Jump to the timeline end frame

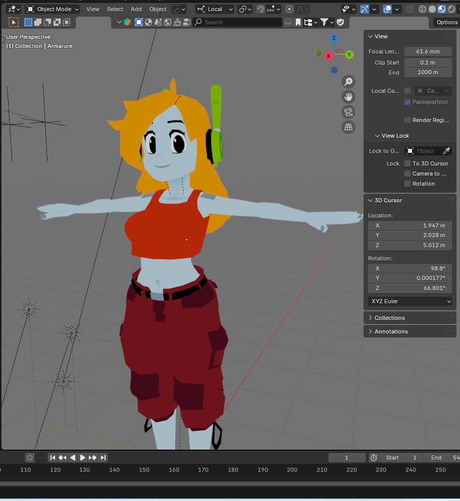pyautogui.click(x=103, y=458)
